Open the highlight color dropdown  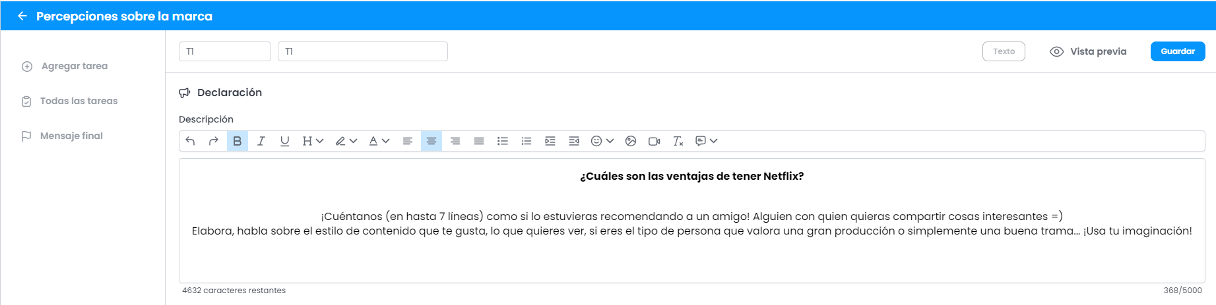[346, 141]
